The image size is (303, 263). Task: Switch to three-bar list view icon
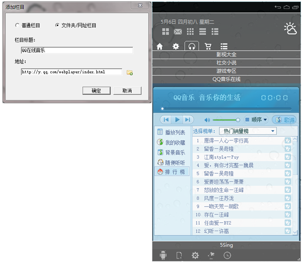coord(203,31)
